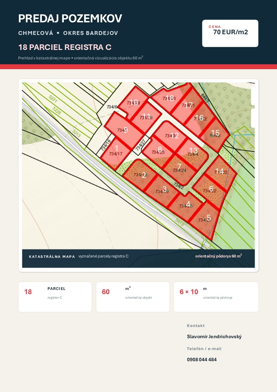Click the orientačný pôdorys 60 m² legend text
The width and height of the screenshot is (277, 392).
(218, 256)
